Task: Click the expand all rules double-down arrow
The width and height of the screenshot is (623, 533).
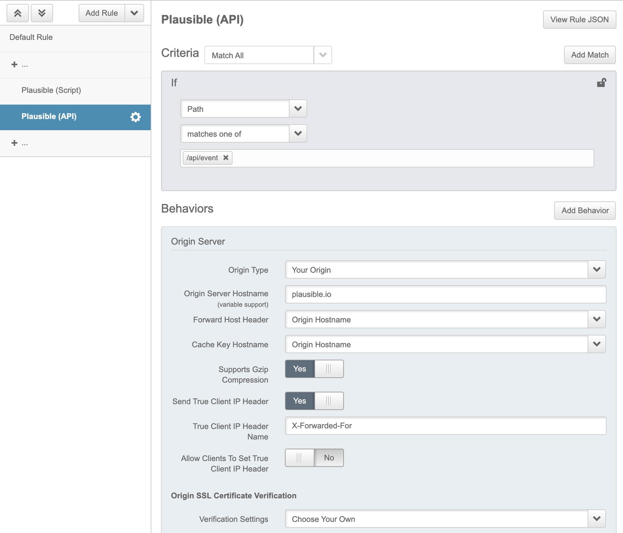Action: (x=42, y=13)
